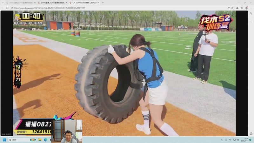
Task: Open the taskbar clock and calendar
Action: coord(244,140)
